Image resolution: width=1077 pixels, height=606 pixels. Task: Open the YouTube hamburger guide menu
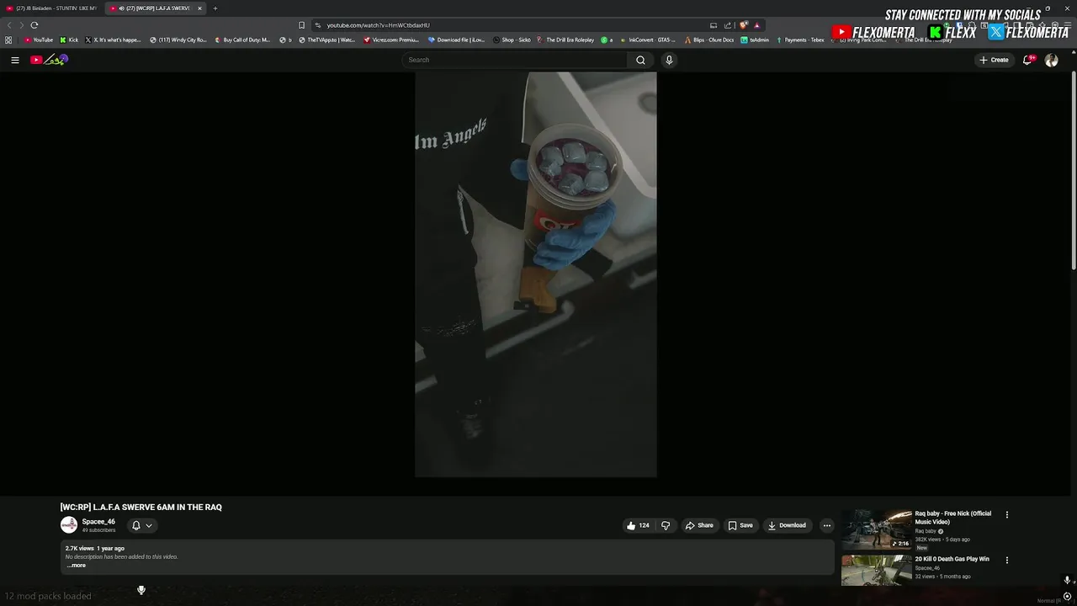pyautogui.click(x=14, y=60)
